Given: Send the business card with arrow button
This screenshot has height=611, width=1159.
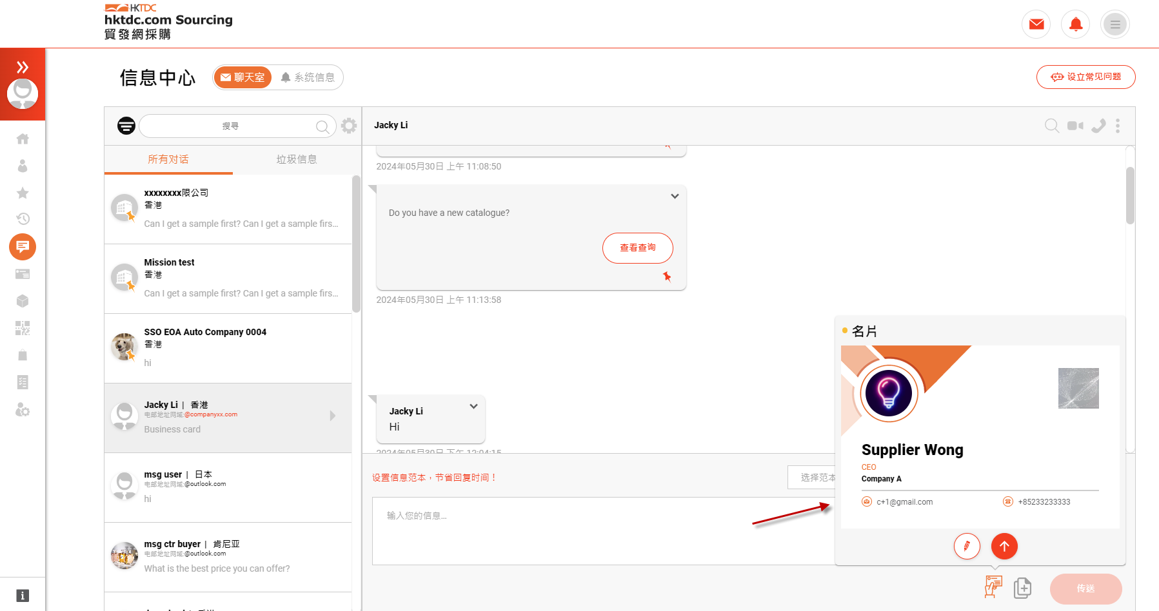Looking at the screenshot, I should point(1004,547).
